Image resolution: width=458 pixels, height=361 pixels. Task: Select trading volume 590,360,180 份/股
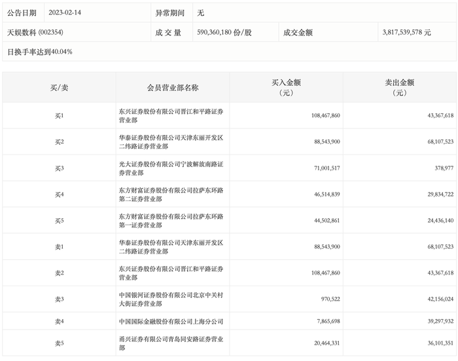coord(224,33)
